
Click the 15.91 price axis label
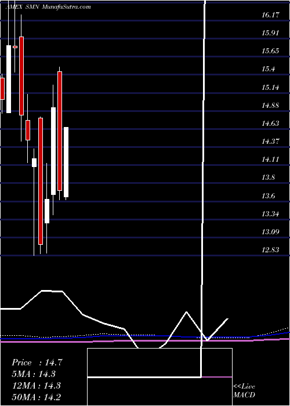tap(271, 33)
